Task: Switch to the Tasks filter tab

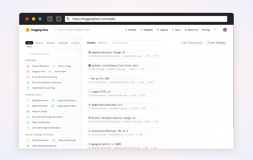Action: 29,43
